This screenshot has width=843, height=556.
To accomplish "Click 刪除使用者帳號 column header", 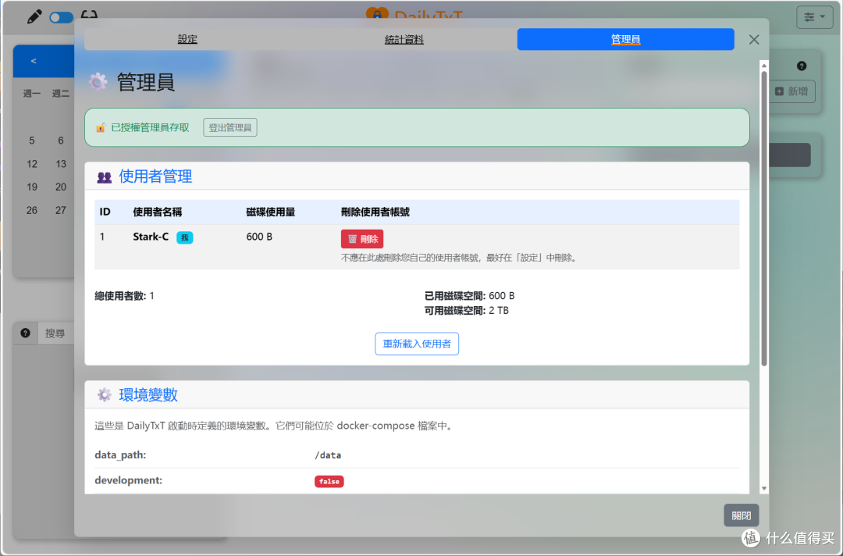I will (375, 212).
